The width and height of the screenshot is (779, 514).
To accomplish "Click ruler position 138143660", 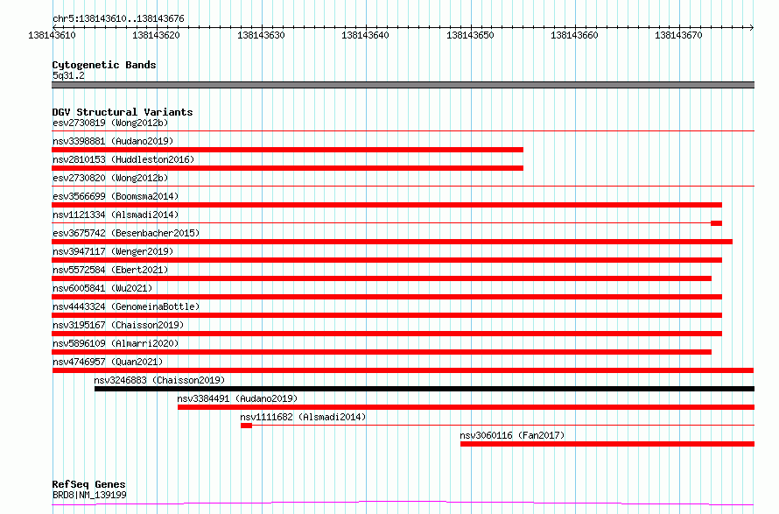I will tap(574, 35).
